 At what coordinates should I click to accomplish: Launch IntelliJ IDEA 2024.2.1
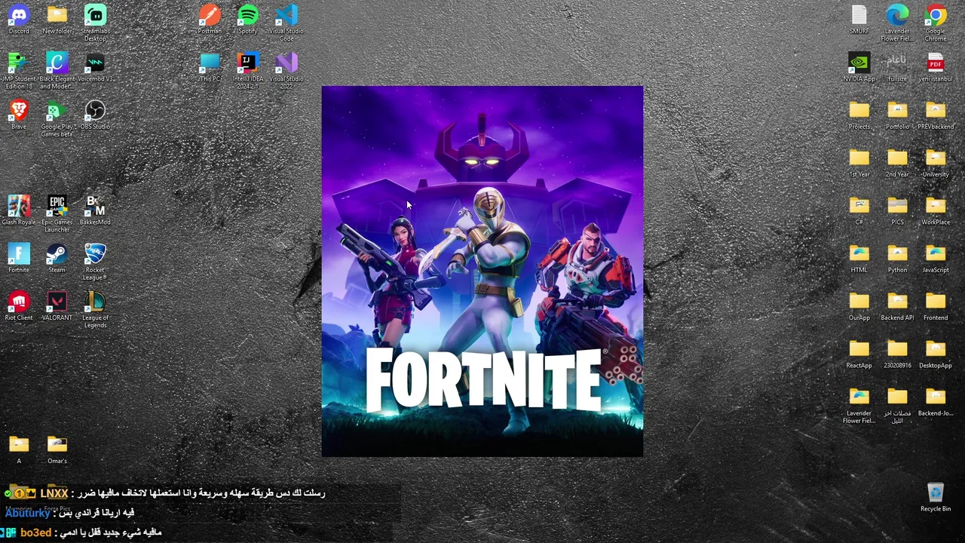tap(247, 71)
